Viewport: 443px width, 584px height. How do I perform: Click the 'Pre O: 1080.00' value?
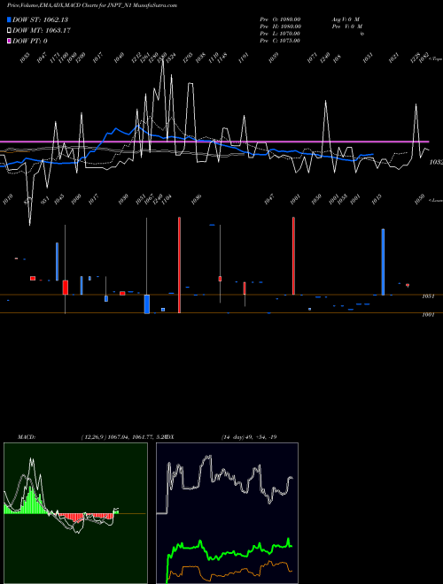(x=280, y=19)
